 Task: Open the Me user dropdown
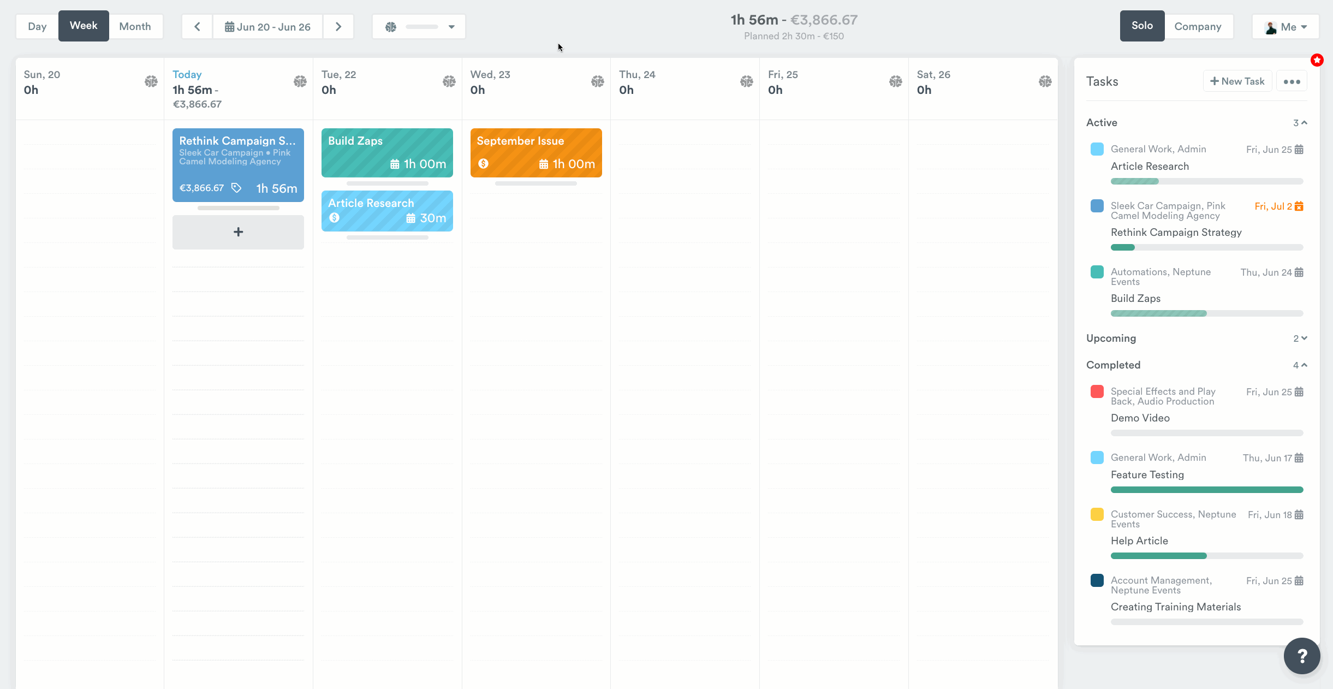coord(1286,26)
